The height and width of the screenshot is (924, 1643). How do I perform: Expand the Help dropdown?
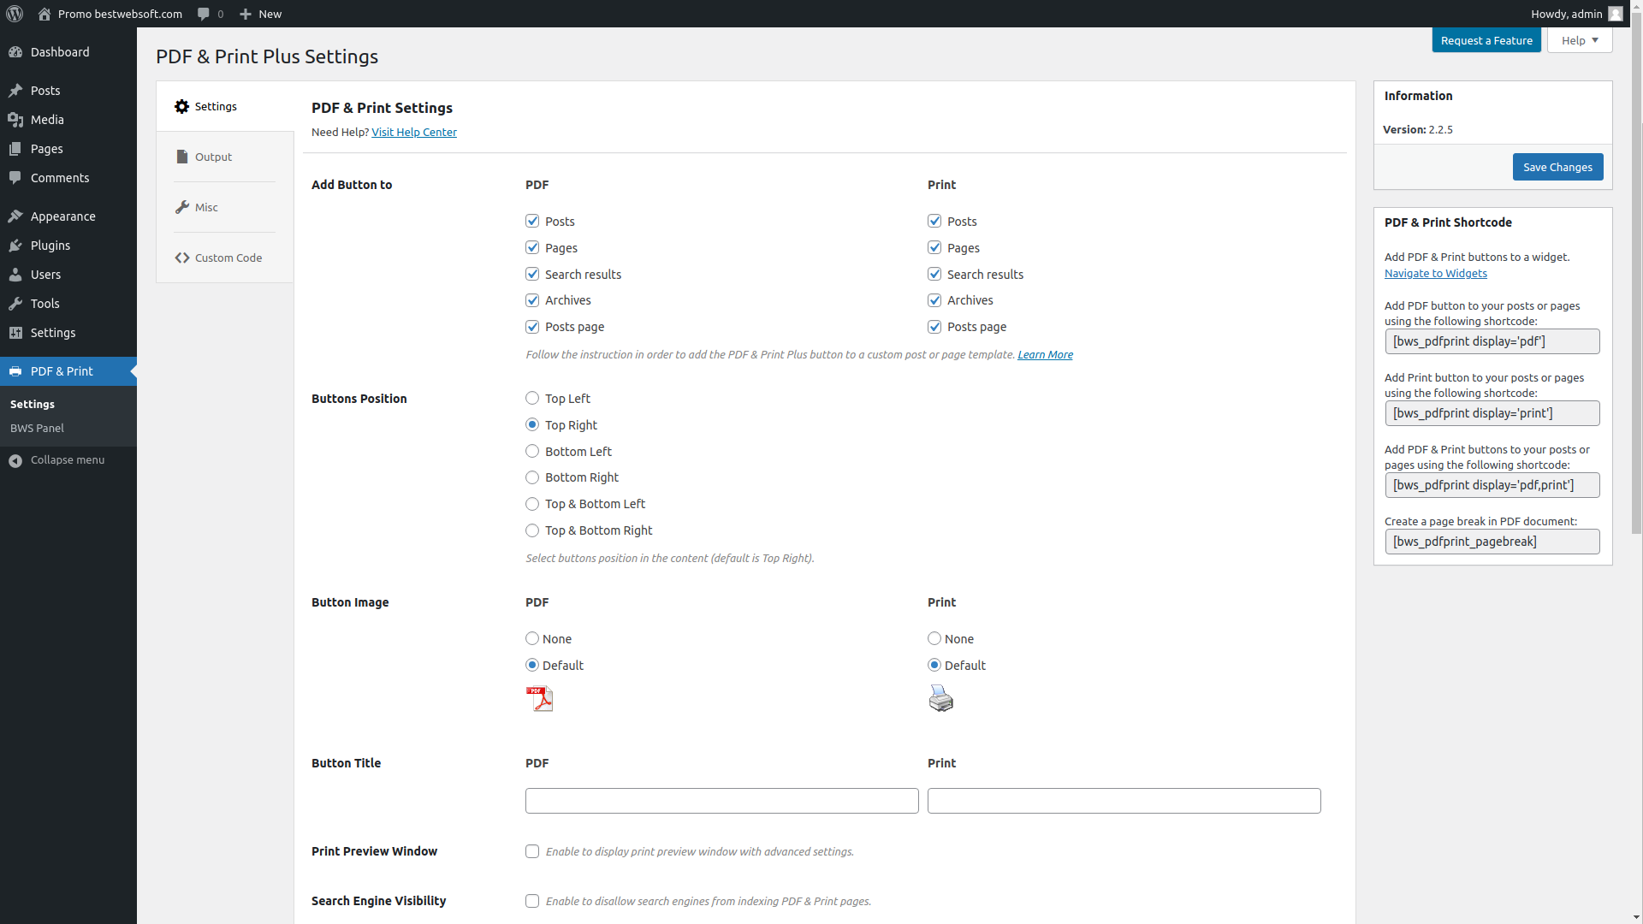[1580, 40]
